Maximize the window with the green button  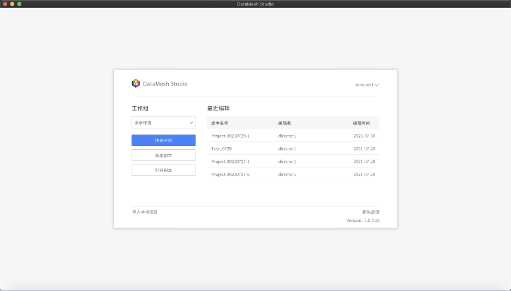pos(19,4)
